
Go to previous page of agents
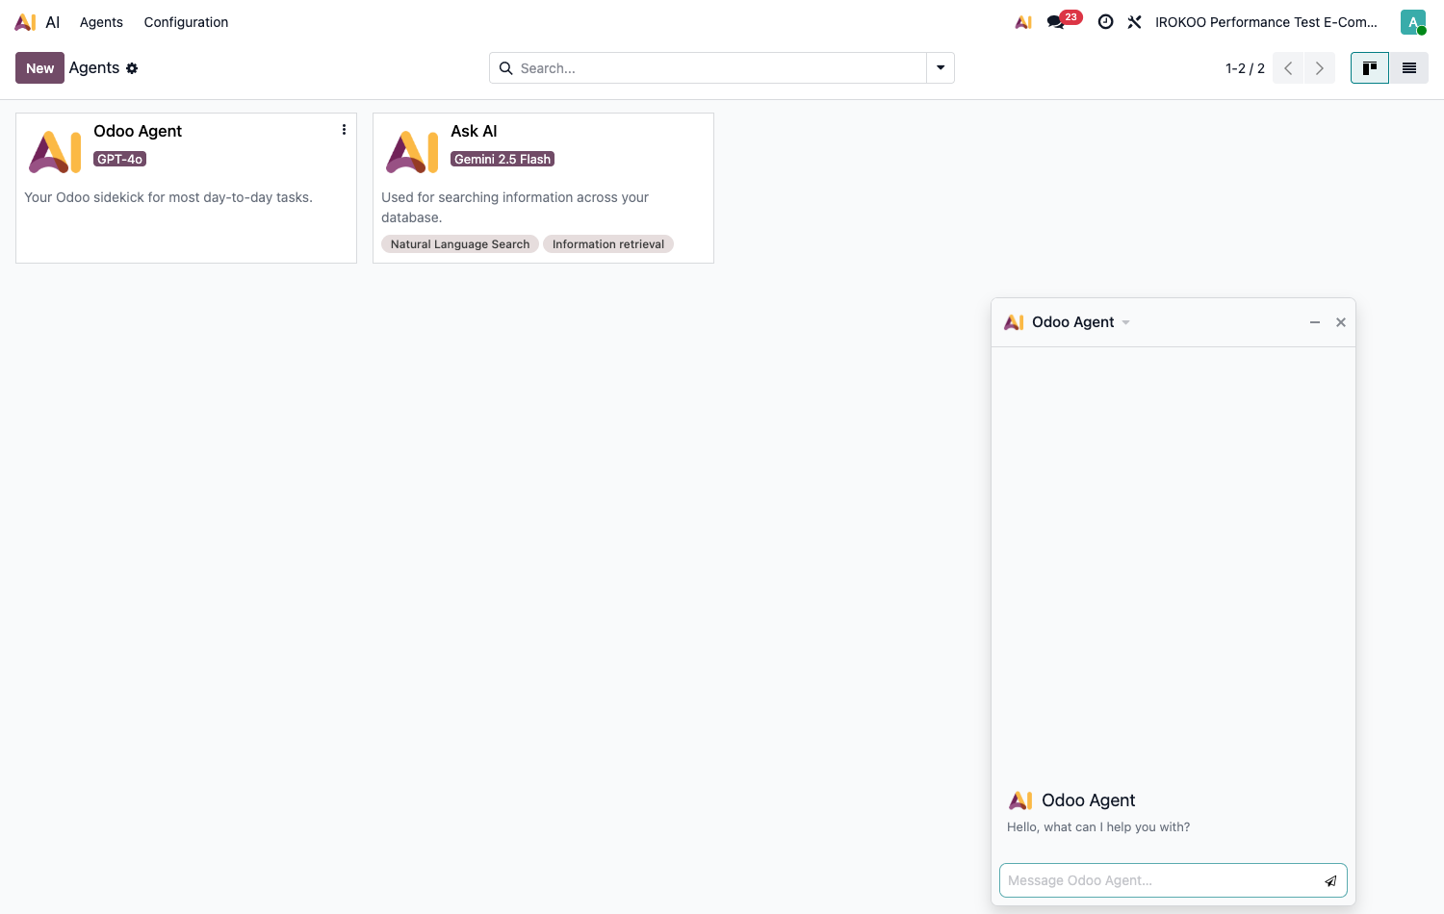[x=1288, y=68]
